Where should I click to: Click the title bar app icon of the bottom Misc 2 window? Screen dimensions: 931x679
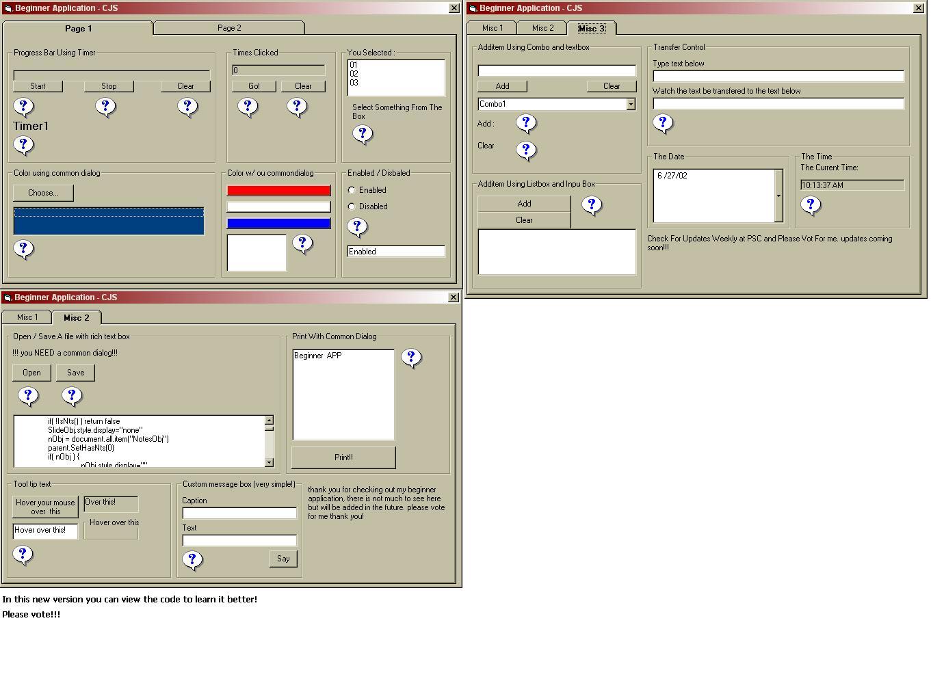(8, 297)
